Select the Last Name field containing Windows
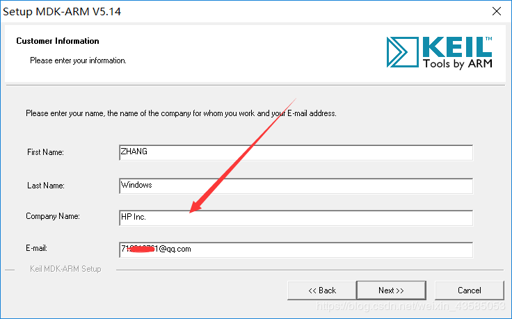 [x=296, y=186]
